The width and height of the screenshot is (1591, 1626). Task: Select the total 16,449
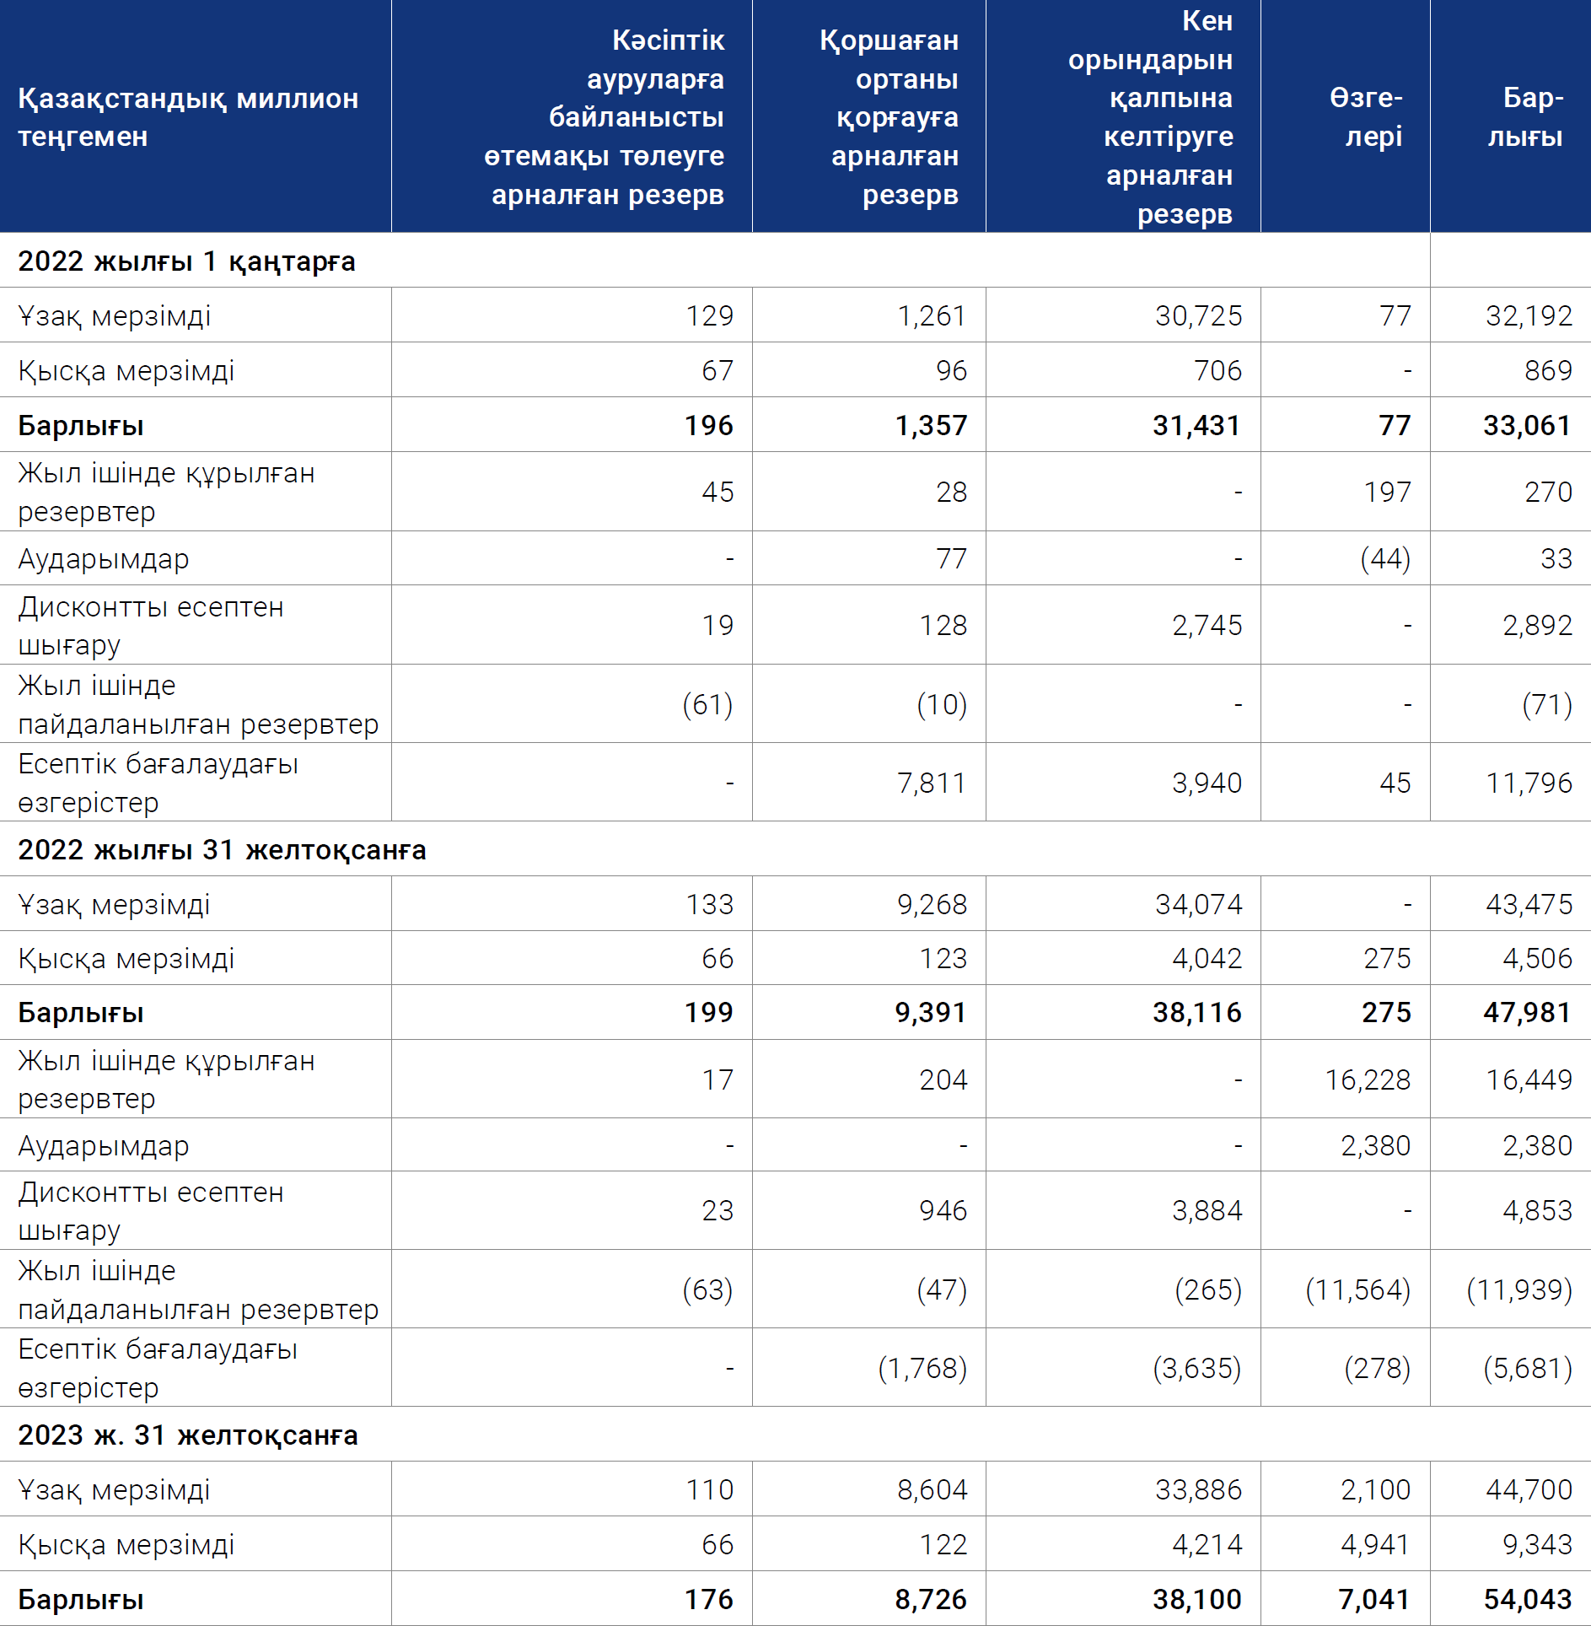[1529, 1080]
